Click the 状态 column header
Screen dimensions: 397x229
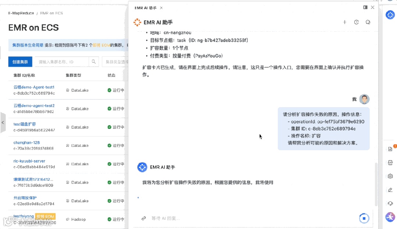coord(111,75)
